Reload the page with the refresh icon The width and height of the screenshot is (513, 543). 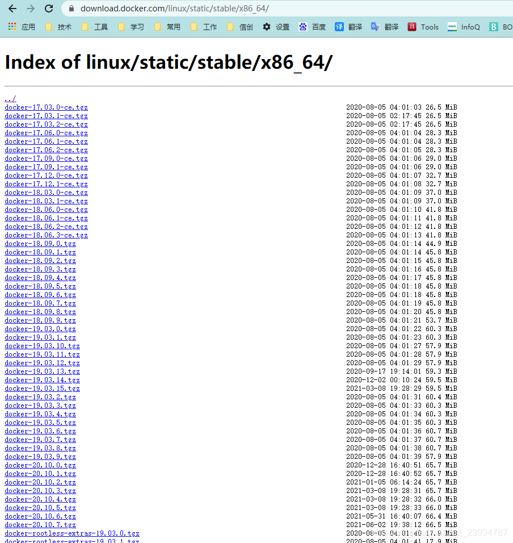coord(49,9)
